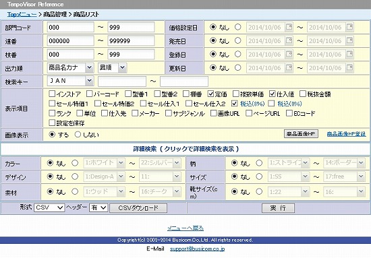Open calendar icon for 価格設定日 end date
The image size is (371, 258).
pos(349,27)
